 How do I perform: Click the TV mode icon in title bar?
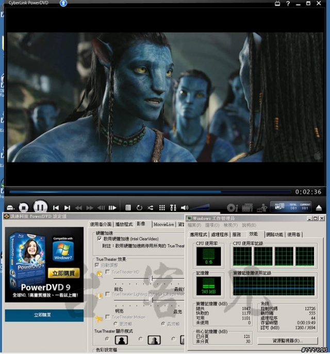pos(277,4)
